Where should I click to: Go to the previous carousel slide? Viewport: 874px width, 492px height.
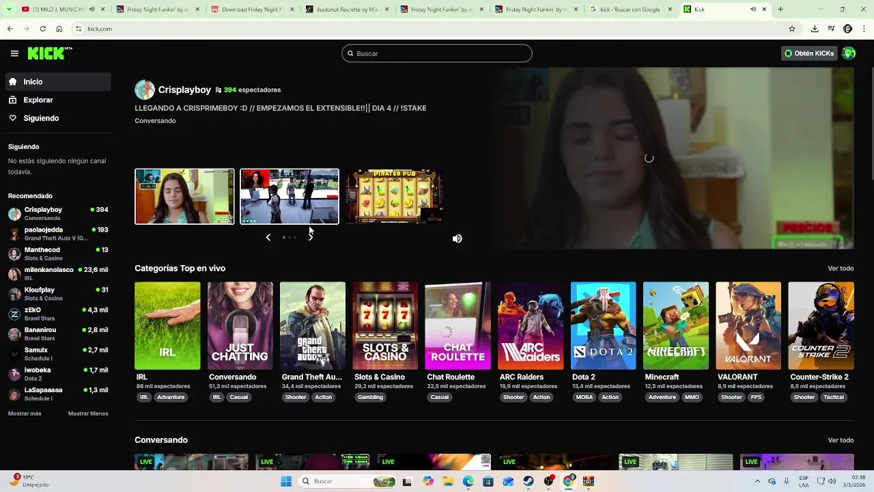(x=268, y=237)
